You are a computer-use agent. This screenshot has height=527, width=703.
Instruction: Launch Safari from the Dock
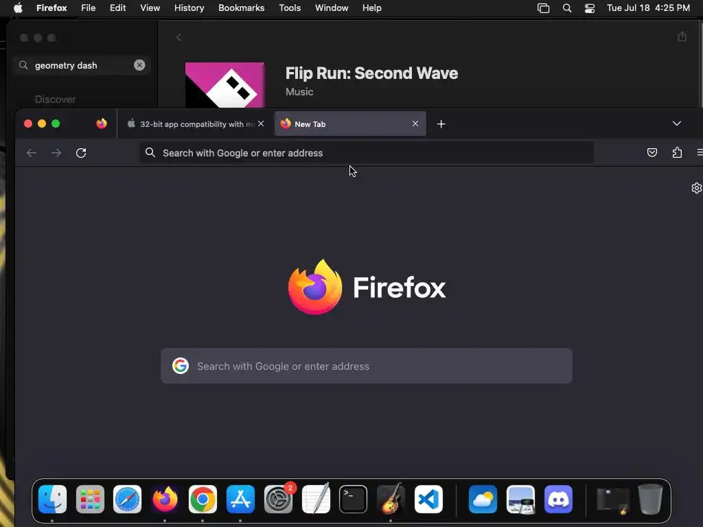(x=127, y=500)
